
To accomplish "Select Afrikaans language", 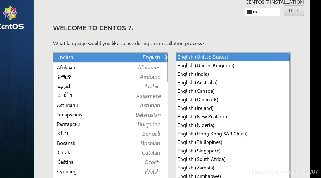I will point(111,68).
